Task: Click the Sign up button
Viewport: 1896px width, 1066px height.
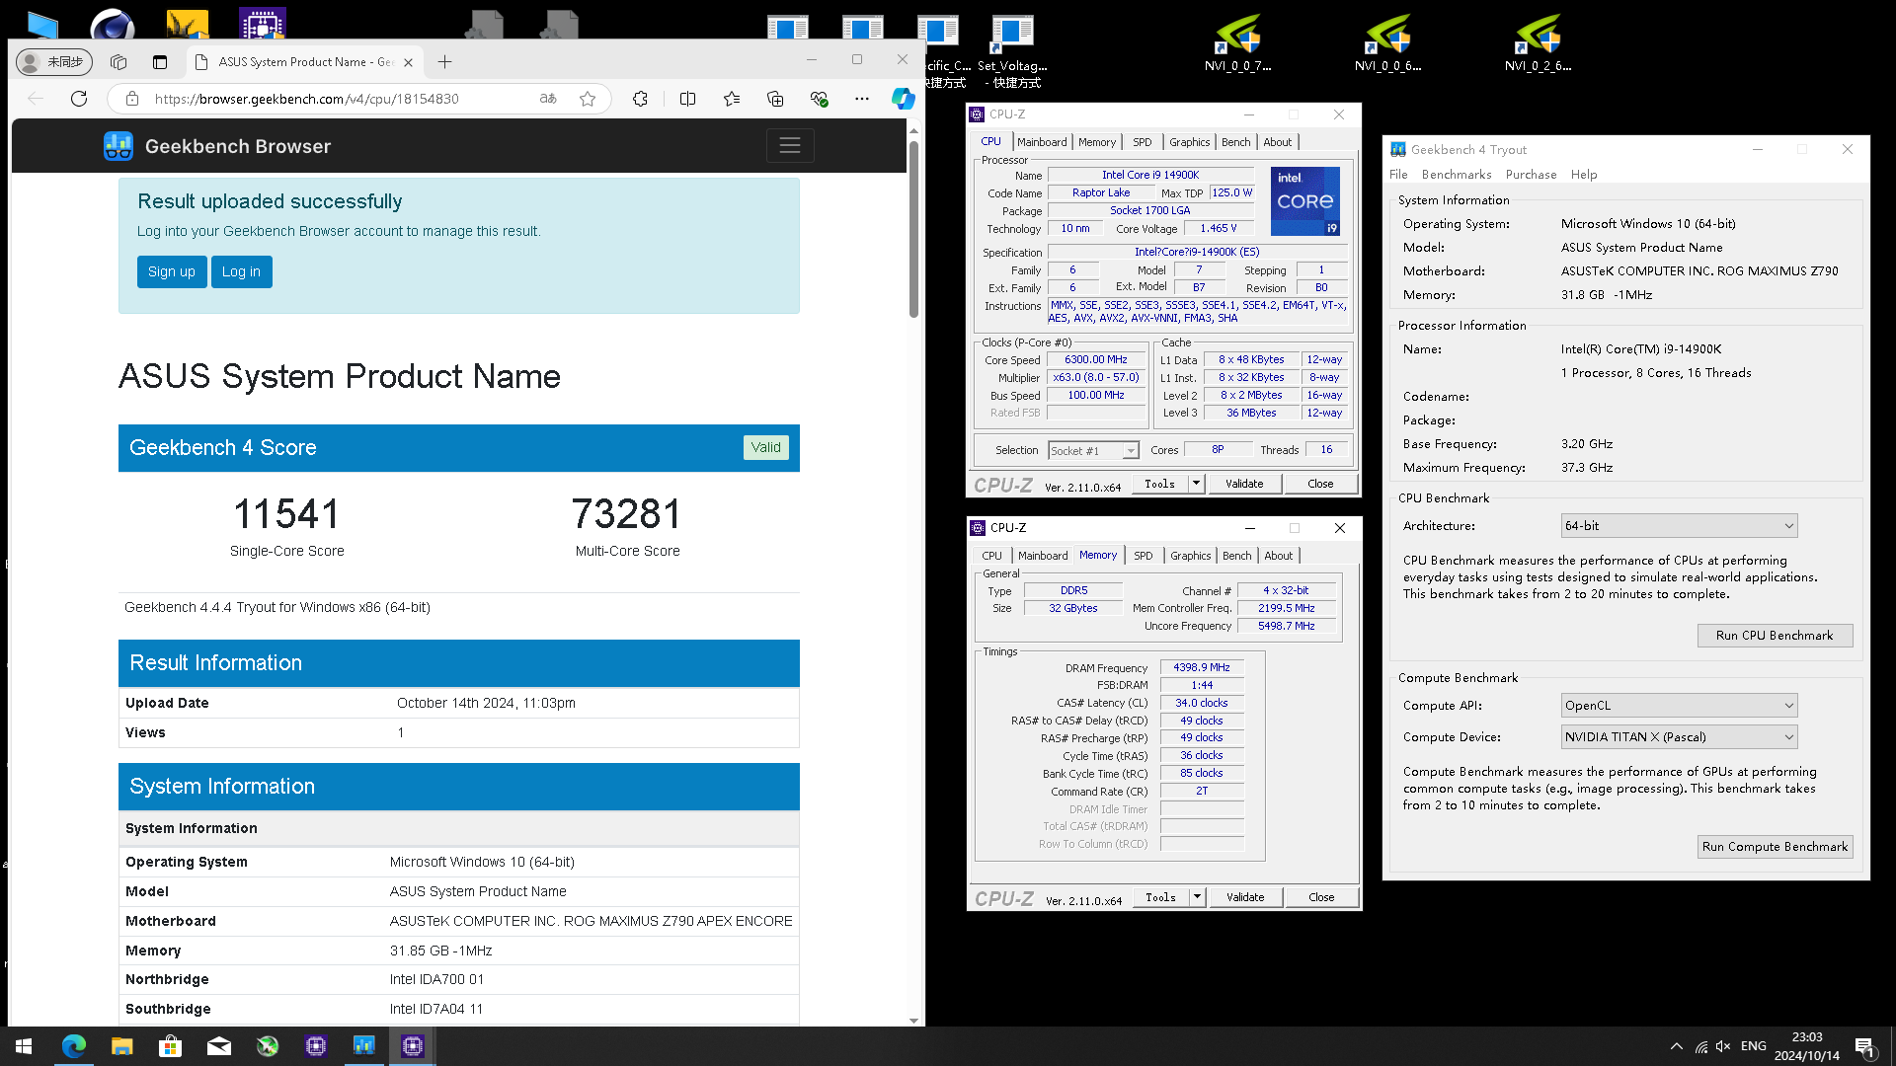Action: coord(172,271)
